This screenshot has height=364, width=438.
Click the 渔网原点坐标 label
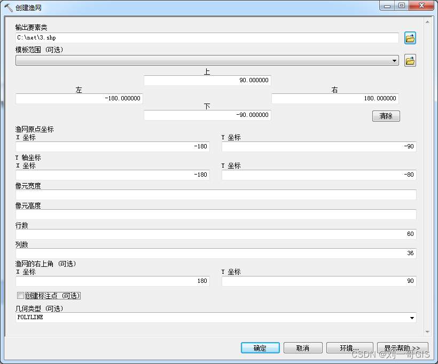(34, 129)
